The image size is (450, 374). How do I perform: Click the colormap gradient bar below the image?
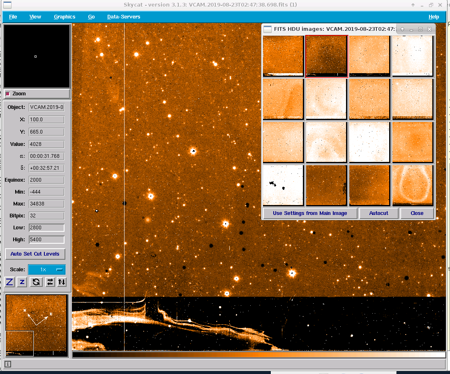(x=258, y=355)
